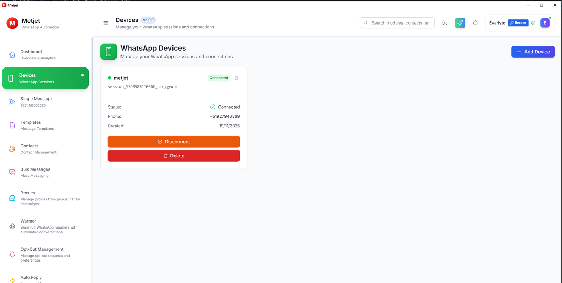This screenshot has height=283, width=562.
Task: Open Proxies menu item
Action: (45, 198)
